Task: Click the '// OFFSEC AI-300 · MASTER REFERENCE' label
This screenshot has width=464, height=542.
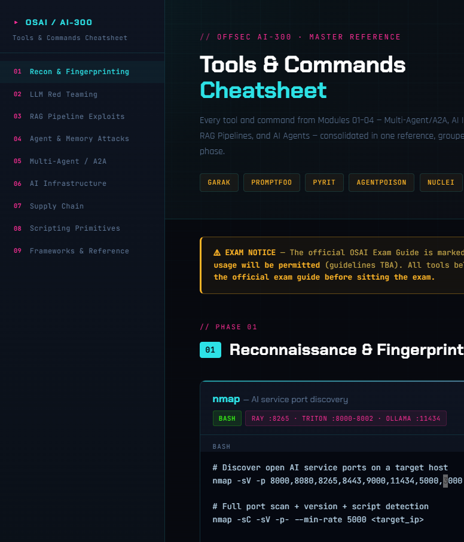Action: (x=300, y=37)
